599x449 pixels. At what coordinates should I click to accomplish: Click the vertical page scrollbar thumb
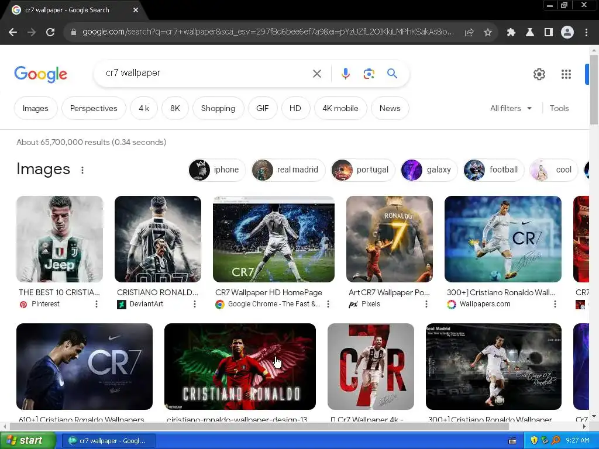click(x=594, y=89)
